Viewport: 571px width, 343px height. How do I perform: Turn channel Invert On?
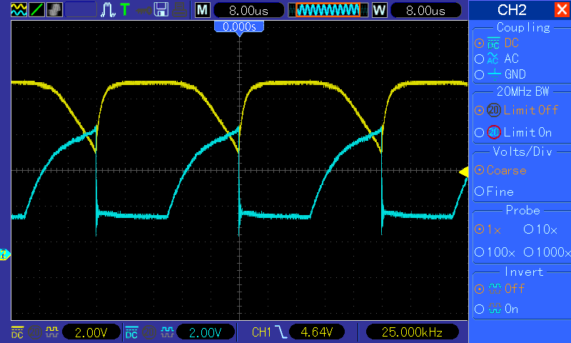click(479, 309)
